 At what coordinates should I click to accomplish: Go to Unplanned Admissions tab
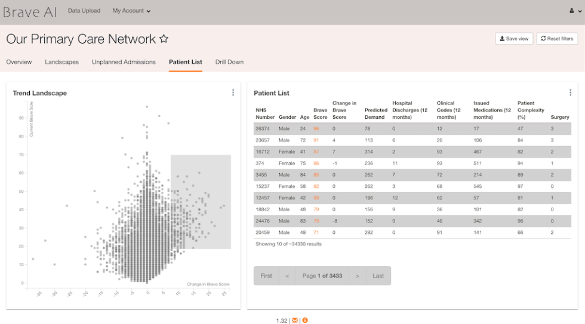(124, 62)
